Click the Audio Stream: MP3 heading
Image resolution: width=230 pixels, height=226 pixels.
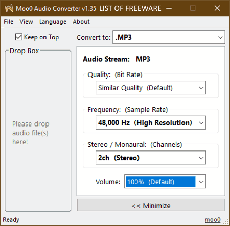tap(117, 59)
